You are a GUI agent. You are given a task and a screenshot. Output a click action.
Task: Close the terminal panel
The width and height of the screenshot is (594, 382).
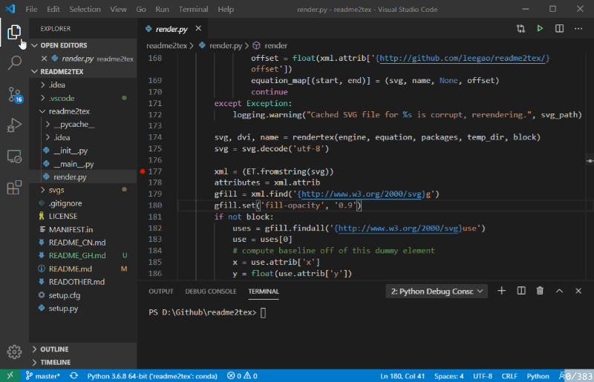click(578, 291)
